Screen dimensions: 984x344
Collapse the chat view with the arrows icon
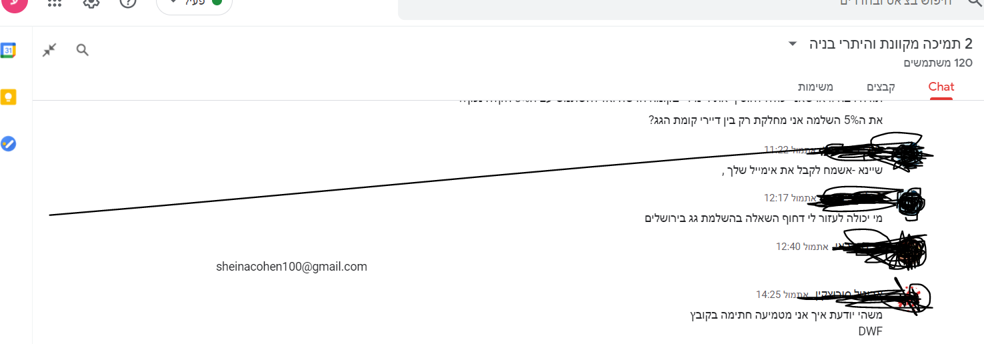pyautogui.click(x=49, y=50)
